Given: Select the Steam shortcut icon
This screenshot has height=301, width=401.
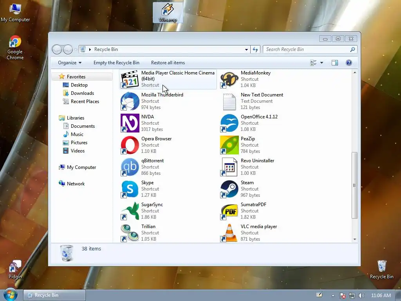Looking at the screenshot, I should [229, 189].
